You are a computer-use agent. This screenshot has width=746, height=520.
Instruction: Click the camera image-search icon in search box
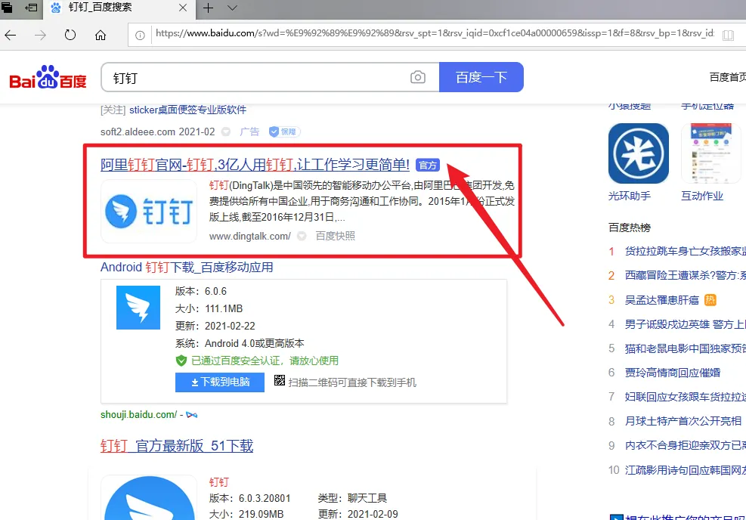point(417,78)
